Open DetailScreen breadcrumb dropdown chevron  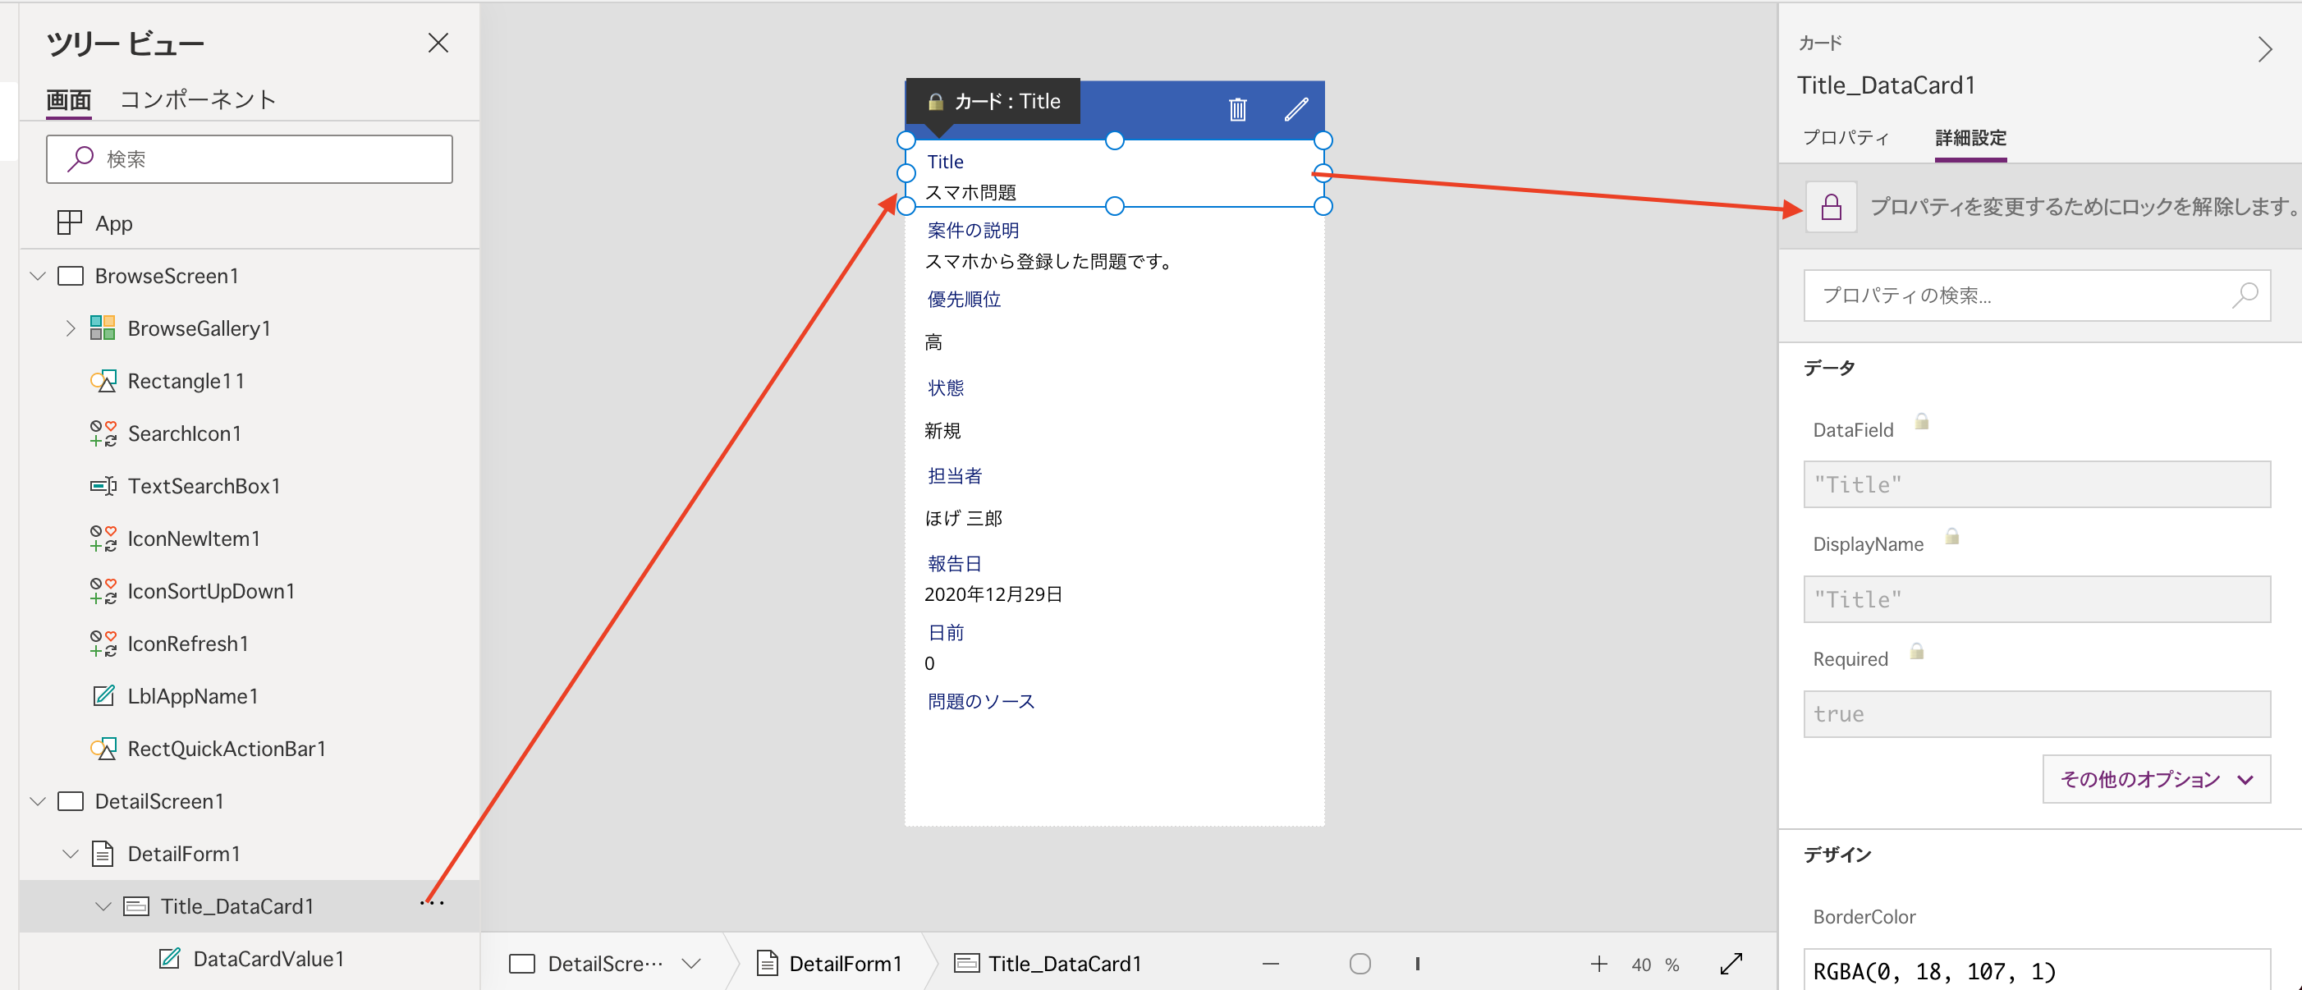(x=690, y=964)
